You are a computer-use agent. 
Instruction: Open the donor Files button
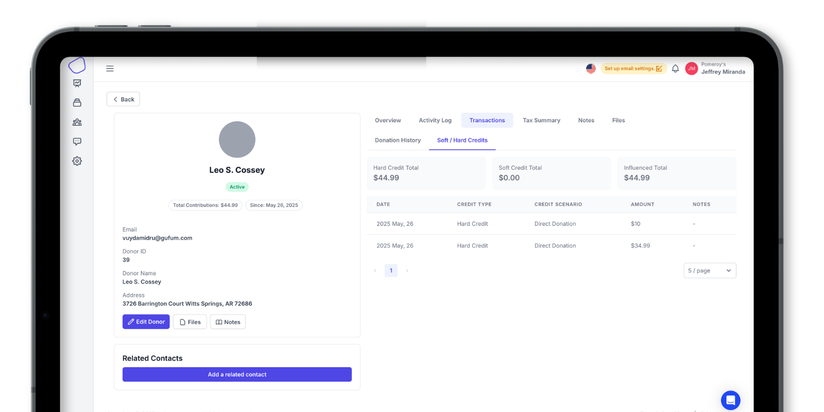[x=190, y=322]
